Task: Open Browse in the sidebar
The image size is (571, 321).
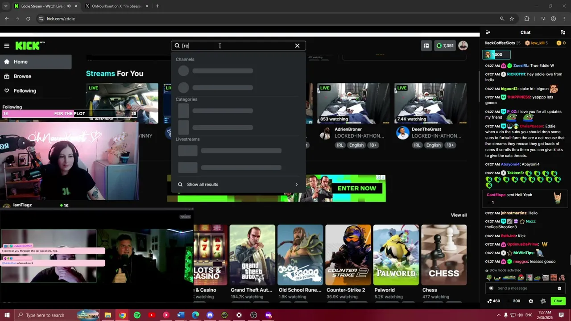Action: (36, 76)
